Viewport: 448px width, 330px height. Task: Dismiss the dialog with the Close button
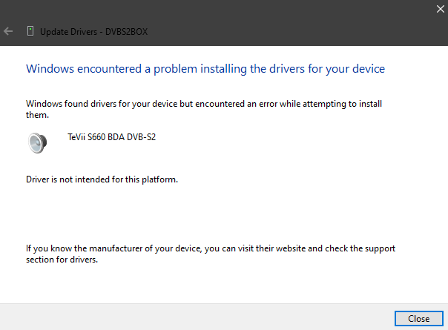pos(419,318)
